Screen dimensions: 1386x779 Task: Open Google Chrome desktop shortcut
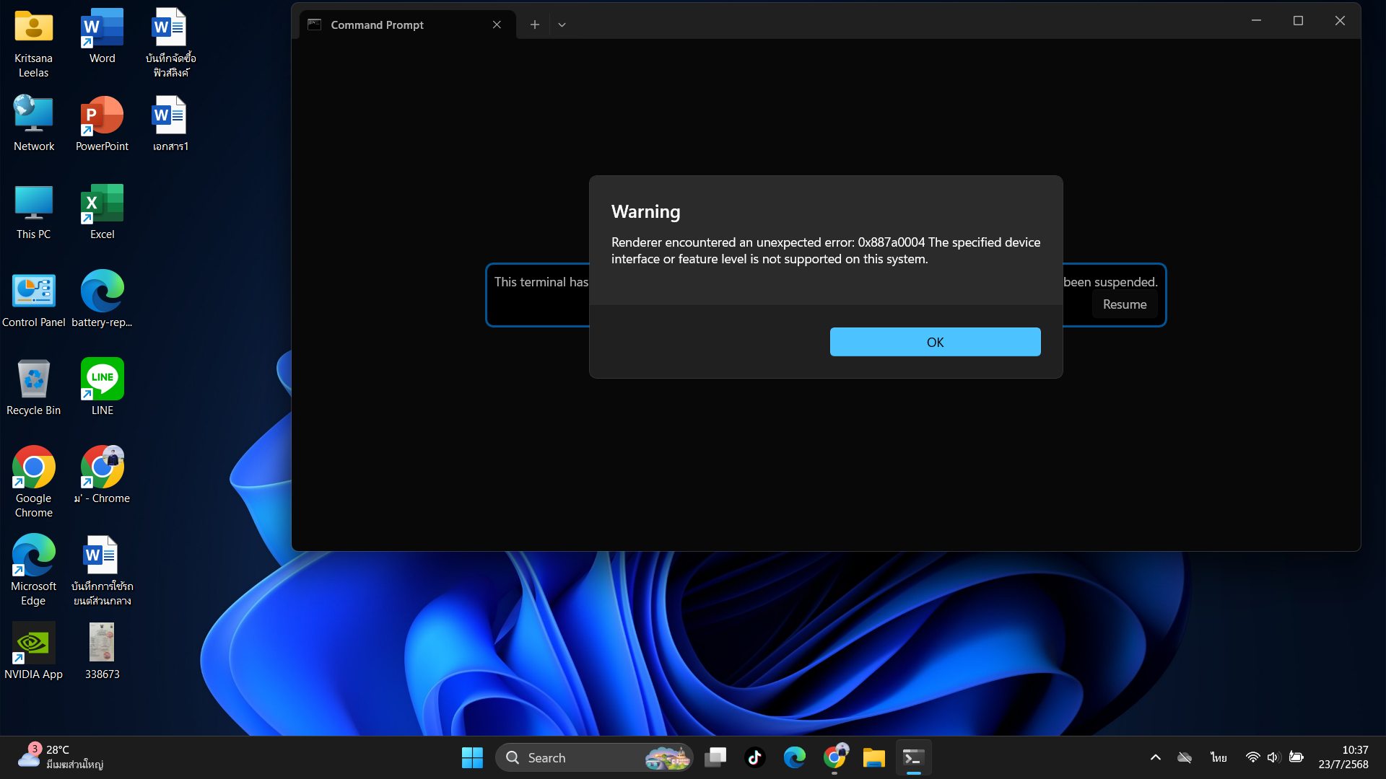33,482
